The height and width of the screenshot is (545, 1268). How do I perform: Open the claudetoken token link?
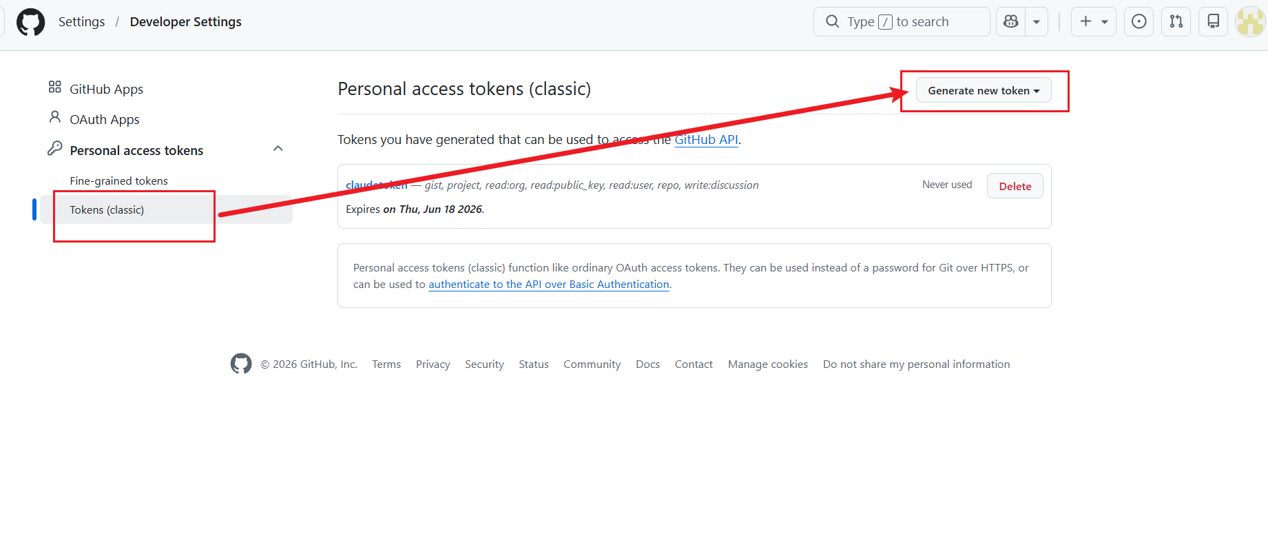[377, 185]
